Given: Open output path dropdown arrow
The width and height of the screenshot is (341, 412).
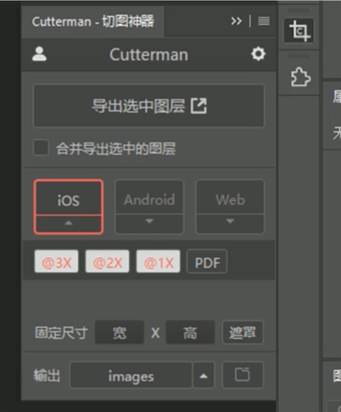Looking at the screenshot, I should click(204, 375).
